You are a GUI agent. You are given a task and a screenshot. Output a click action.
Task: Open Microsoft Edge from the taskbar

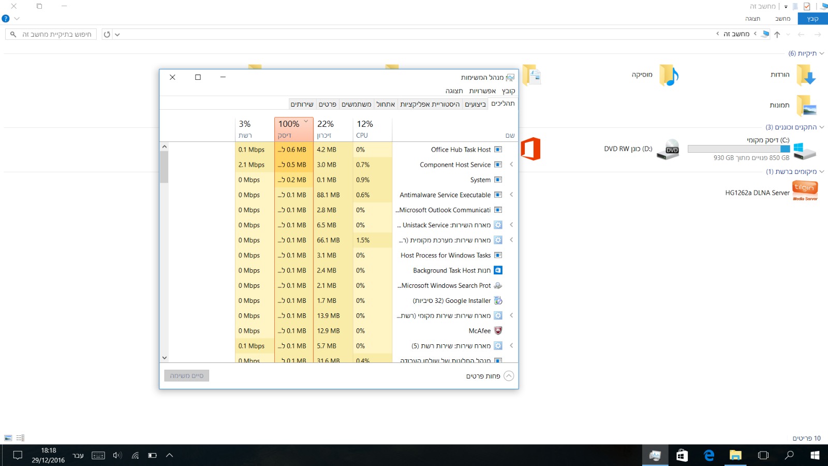[x=709, y=455]
